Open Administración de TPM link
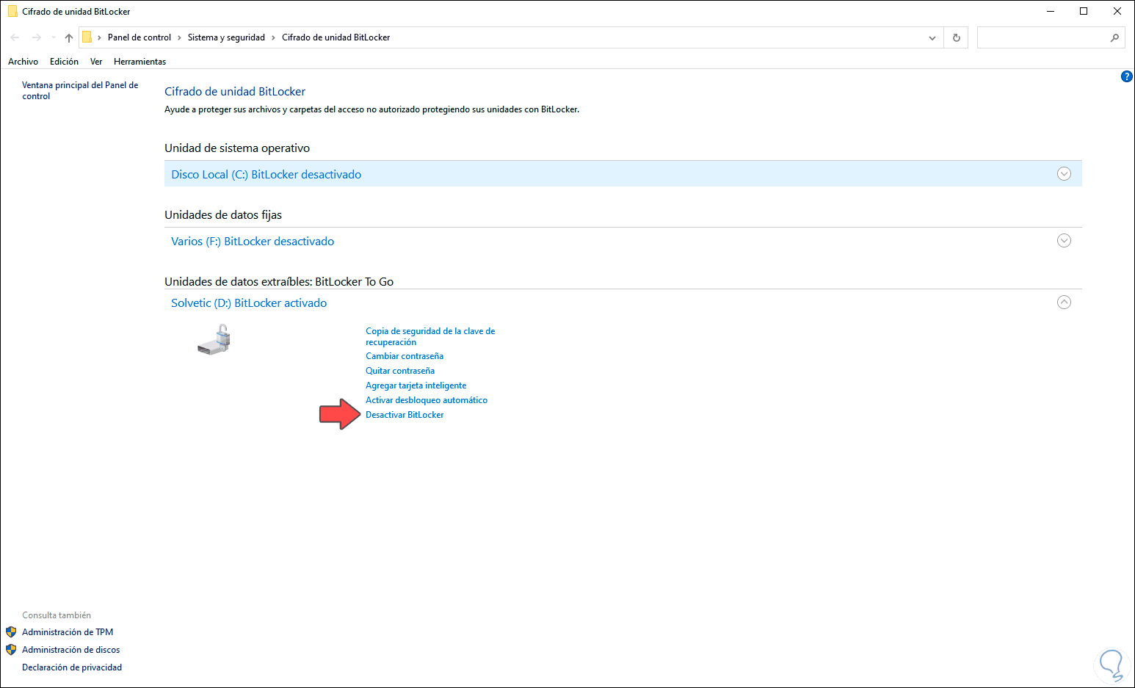The width and height of the screenshot is (1135, 688). [68, 632]
